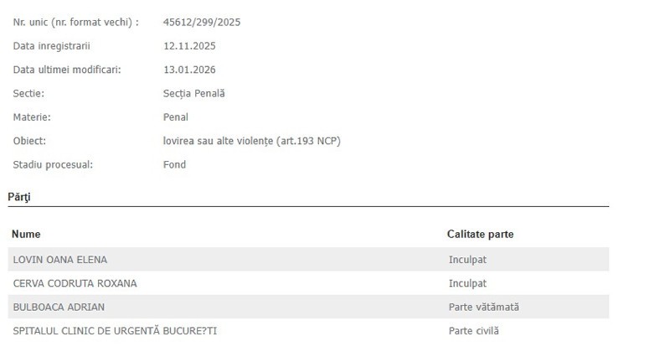Click the Părţi section heading
The image size is (670, 352).
[x=19, y=196]
